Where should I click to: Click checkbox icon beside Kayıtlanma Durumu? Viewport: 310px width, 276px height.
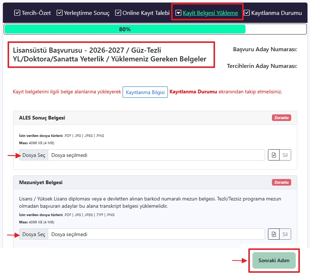click(x=247, y=13)
